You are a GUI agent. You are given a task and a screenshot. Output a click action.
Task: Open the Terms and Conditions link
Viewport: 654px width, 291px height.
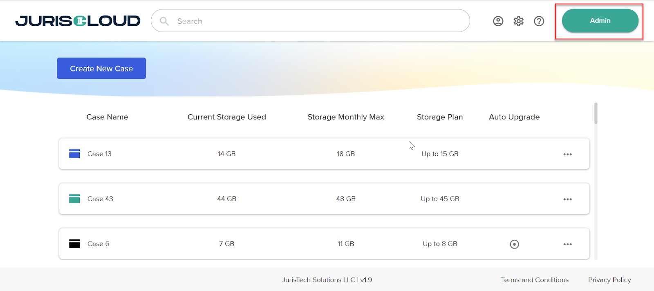tap(535, 280)
